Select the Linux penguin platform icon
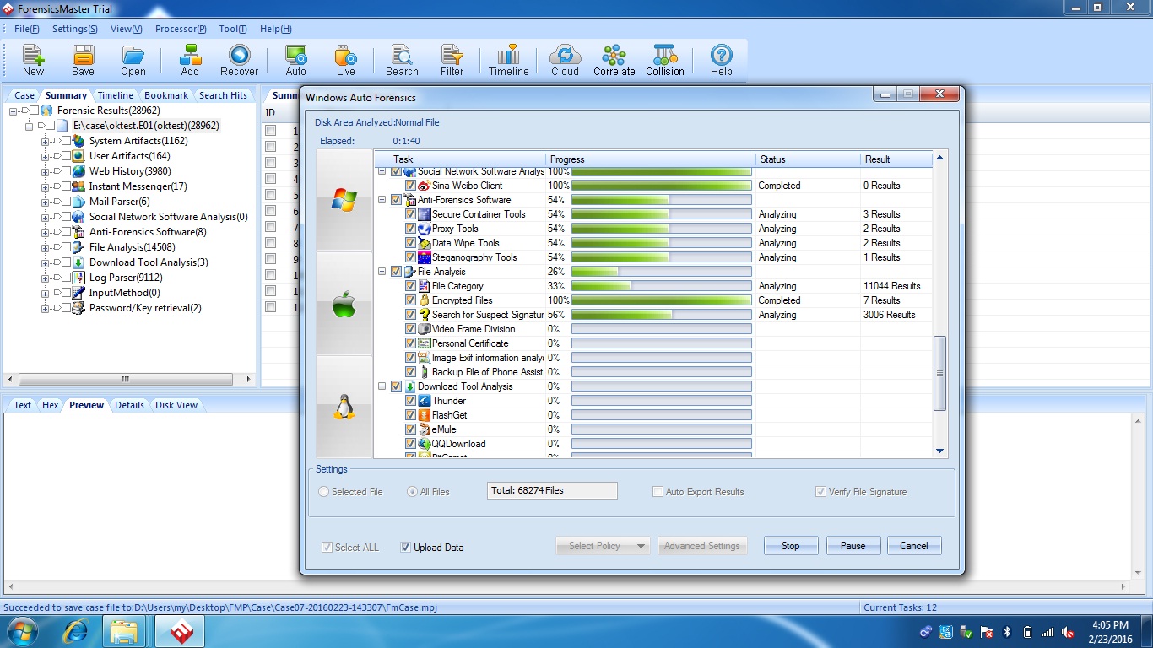 coord(344,407)
